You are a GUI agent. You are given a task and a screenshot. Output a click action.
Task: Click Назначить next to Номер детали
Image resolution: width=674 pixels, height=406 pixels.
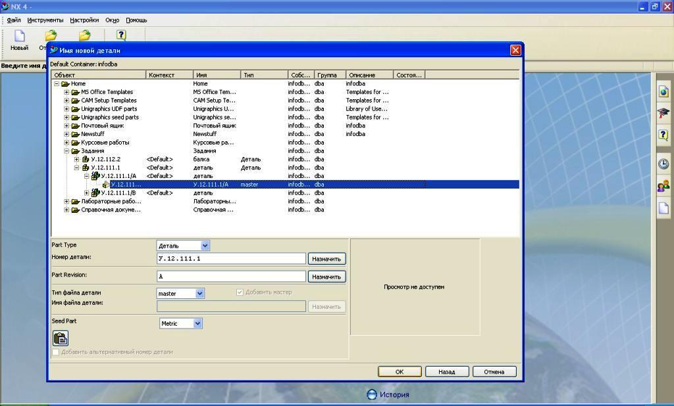click(x=326, y=259)
